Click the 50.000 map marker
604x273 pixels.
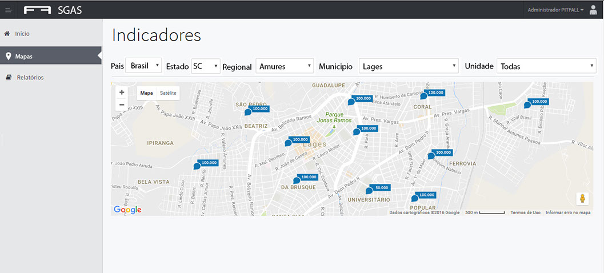coord(370,190)
